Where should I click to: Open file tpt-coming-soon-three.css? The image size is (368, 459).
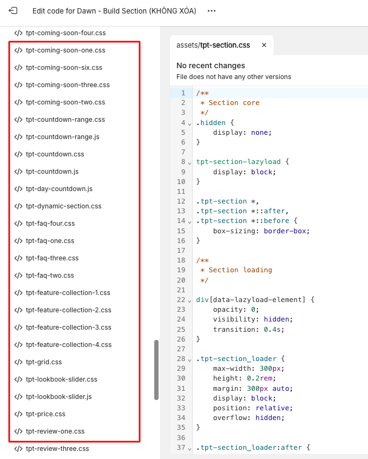68,85
